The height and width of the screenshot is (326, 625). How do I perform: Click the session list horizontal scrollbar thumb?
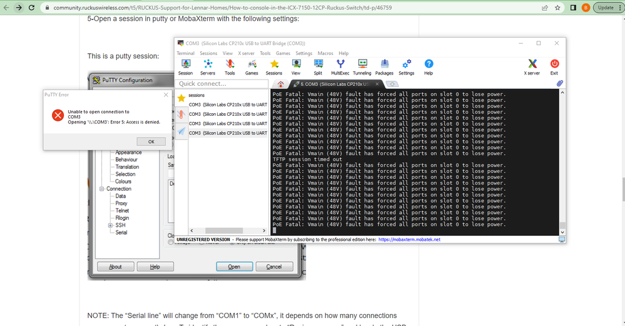(x=224, y=231)
